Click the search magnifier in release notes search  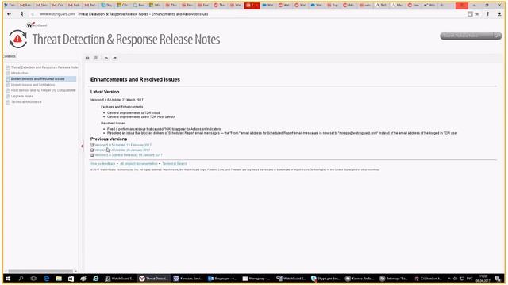coord(497,36)
